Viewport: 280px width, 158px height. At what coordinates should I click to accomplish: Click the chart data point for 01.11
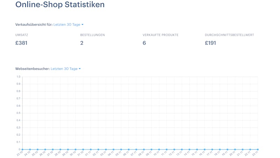click(91, 150)
